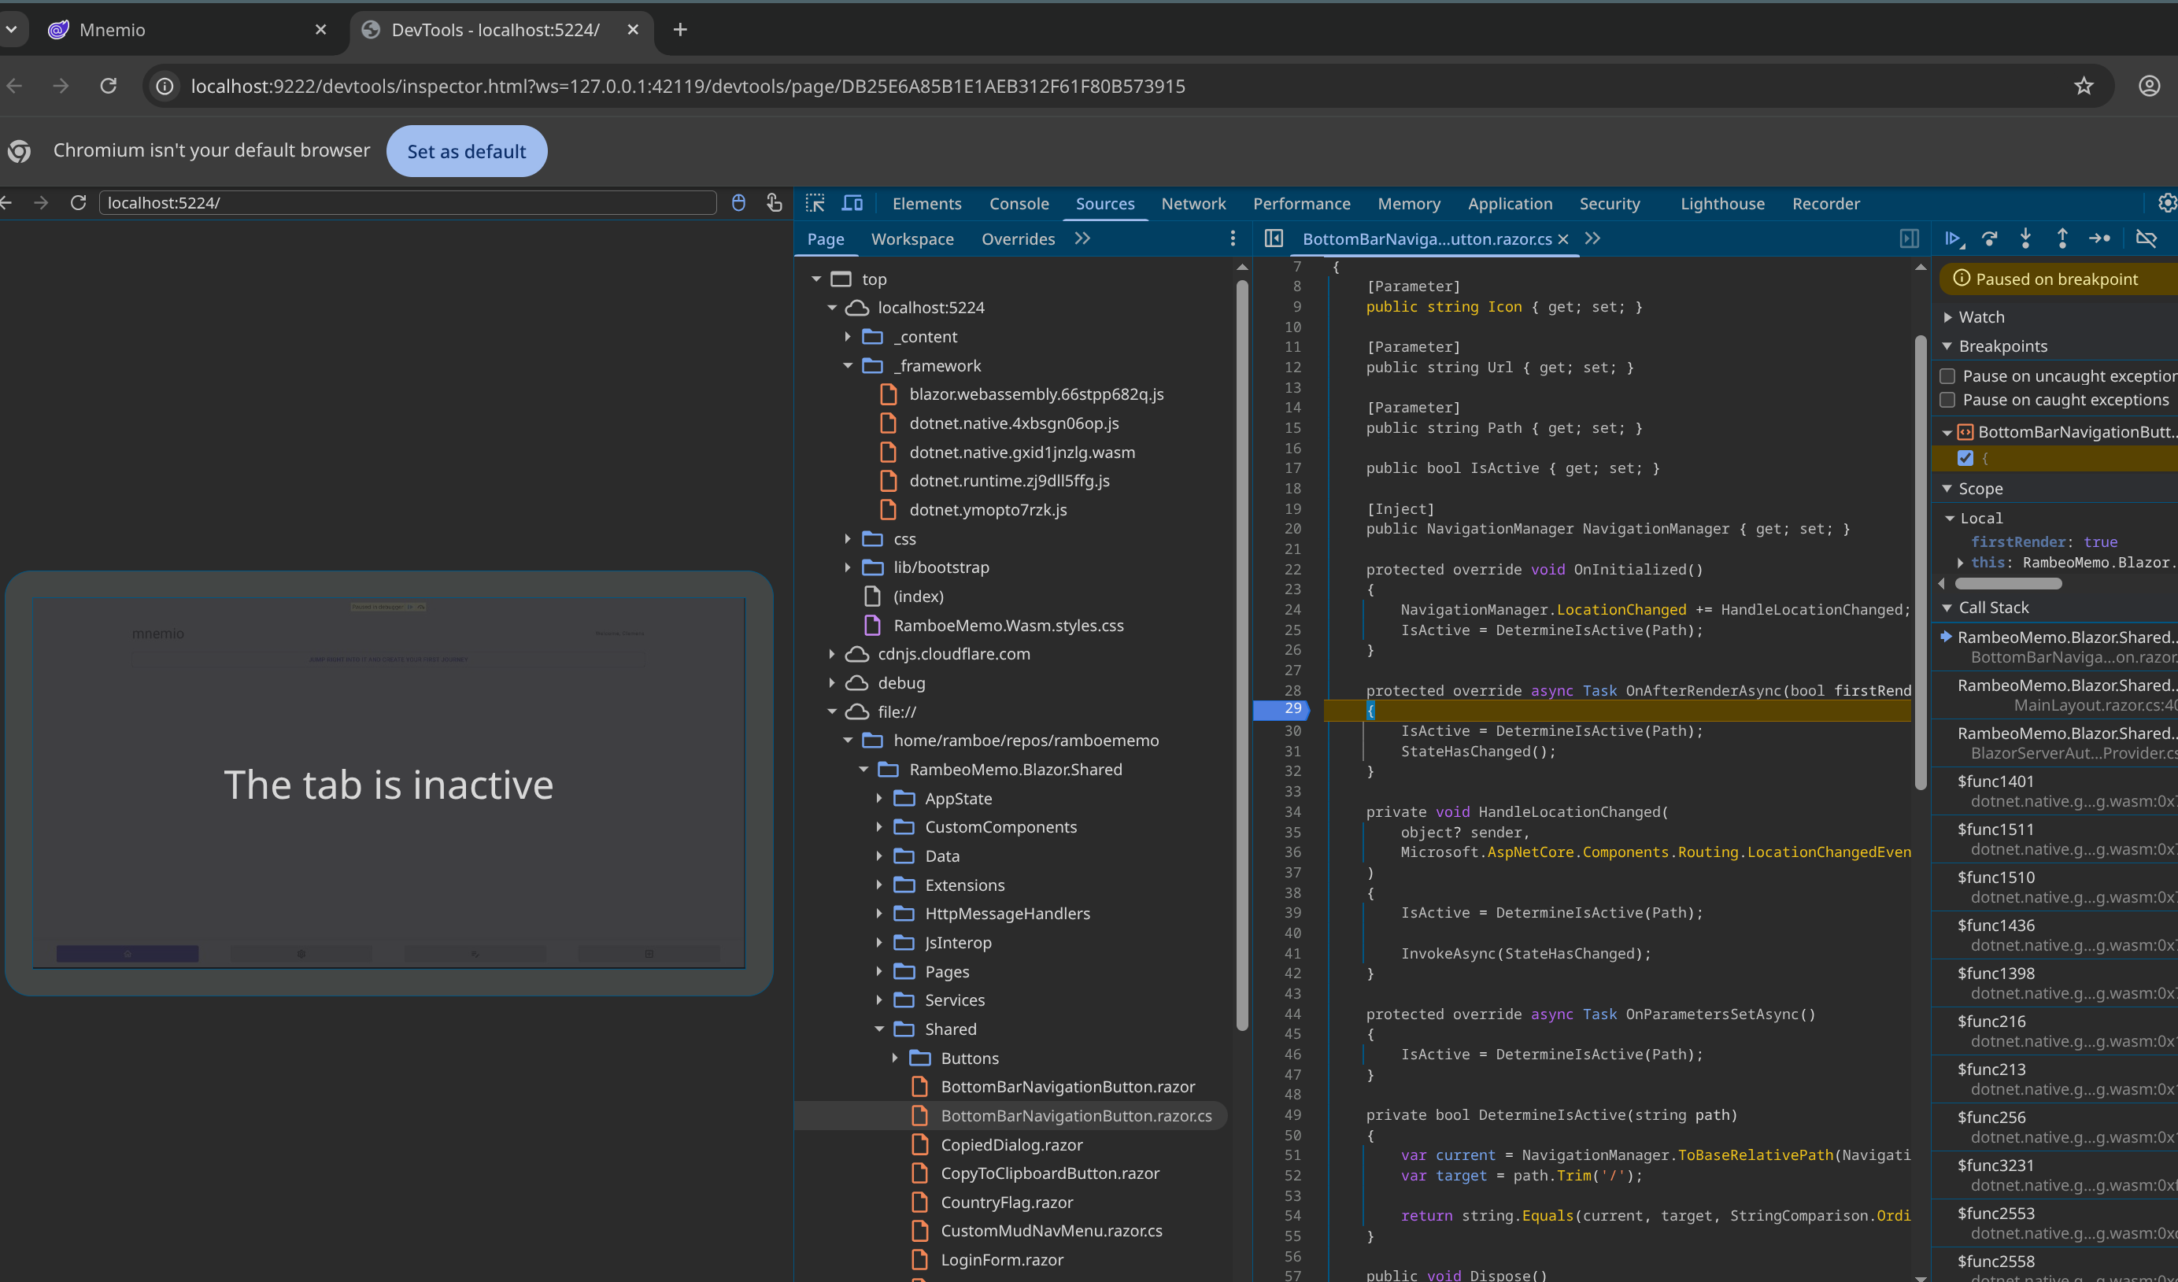This screenshot has height=1282, width=2178.
Task: Deactivate breakpoints icon in debugger toolbar
Action: click(2146, 238)
